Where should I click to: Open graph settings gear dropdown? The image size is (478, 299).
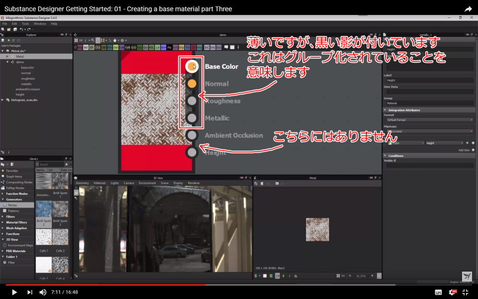pyautogui.click(x=123, y=40)
